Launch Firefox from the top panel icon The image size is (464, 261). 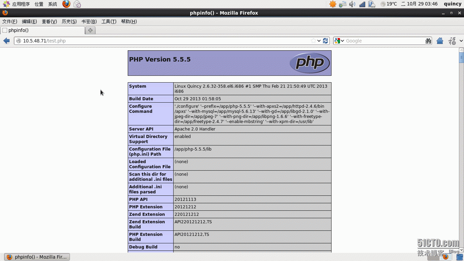click(66, 4)
